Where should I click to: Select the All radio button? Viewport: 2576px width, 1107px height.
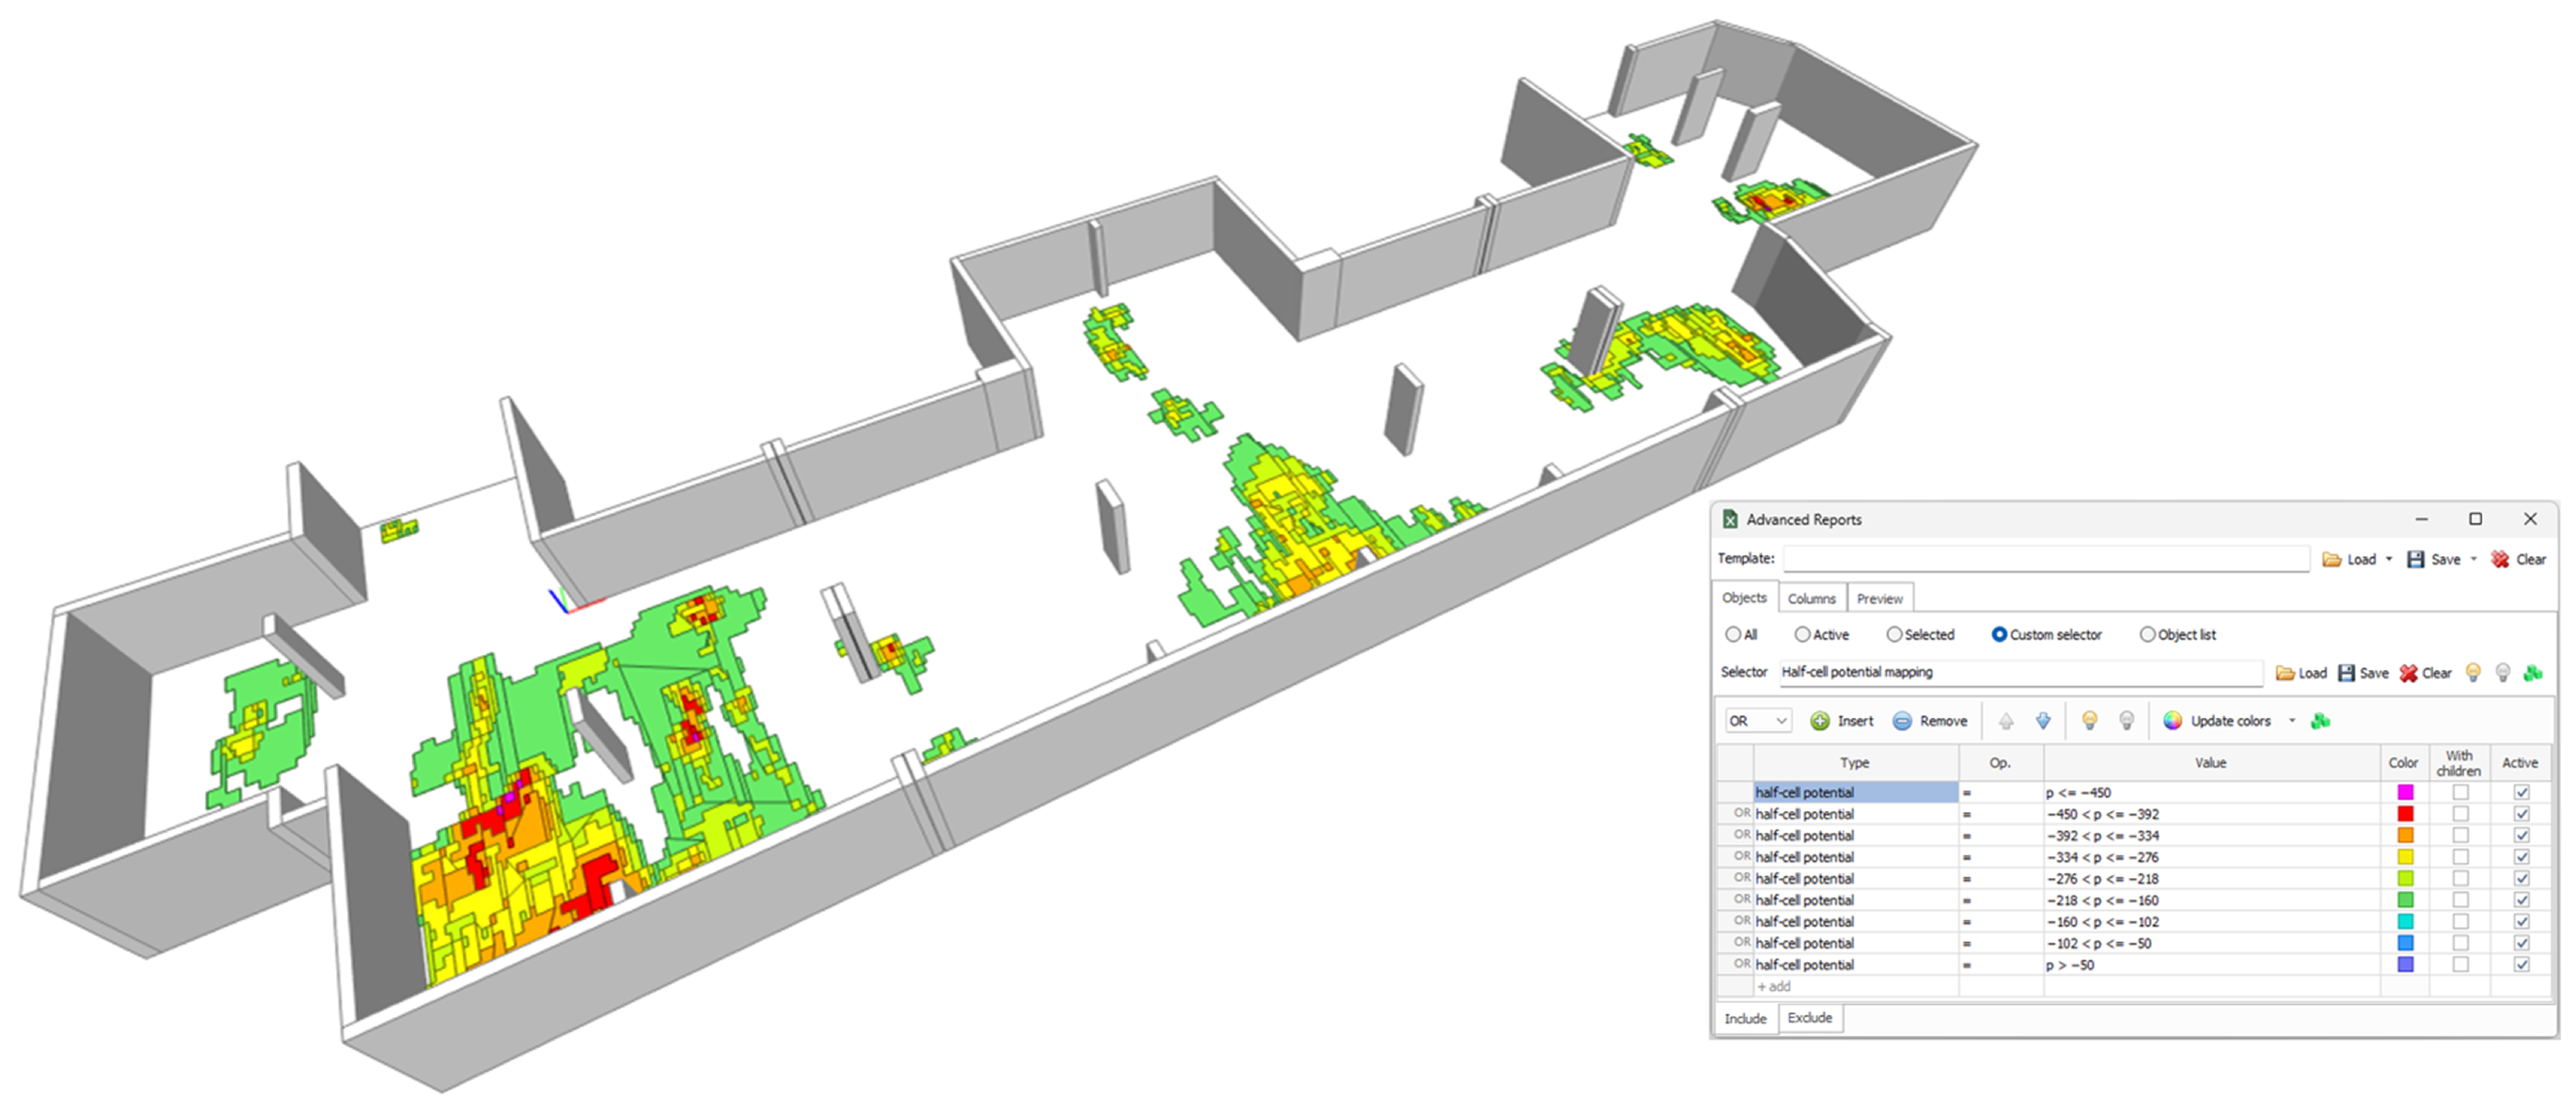tap(1733, 635)
